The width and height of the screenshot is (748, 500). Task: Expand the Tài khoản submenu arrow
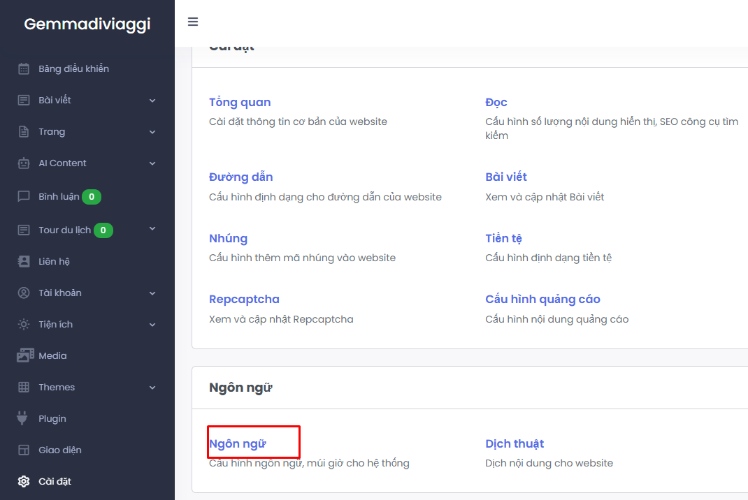[x=152, y=293]
